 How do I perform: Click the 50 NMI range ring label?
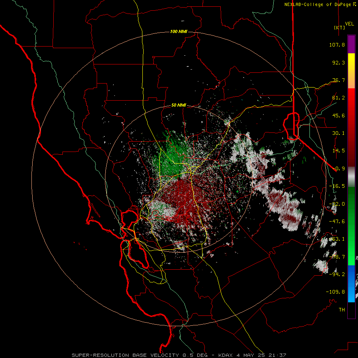tap(179, 105)
